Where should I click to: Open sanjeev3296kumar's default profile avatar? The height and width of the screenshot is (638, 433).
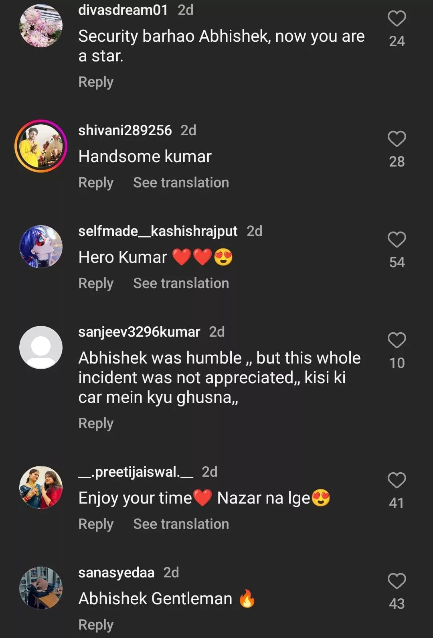41,347
